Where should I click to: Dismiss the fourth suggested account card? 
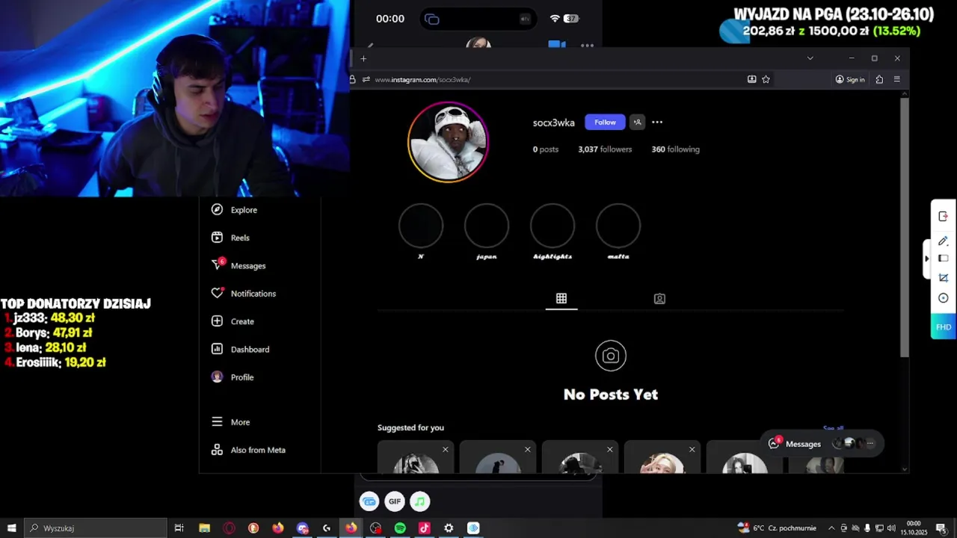click(x=692, y=449)
